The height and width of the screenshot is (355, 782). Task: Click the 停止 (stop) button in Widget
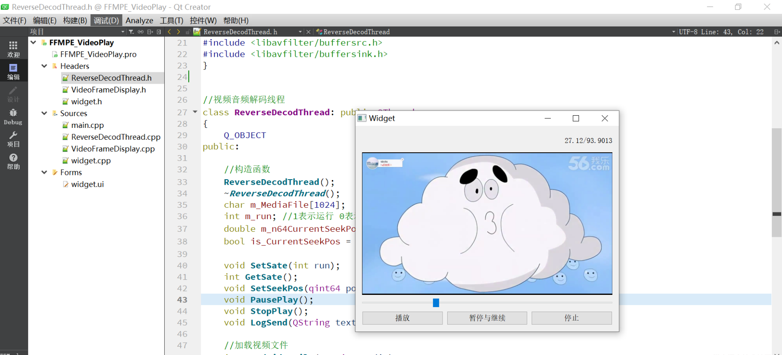pyautogui.click(x=572, y=318)
